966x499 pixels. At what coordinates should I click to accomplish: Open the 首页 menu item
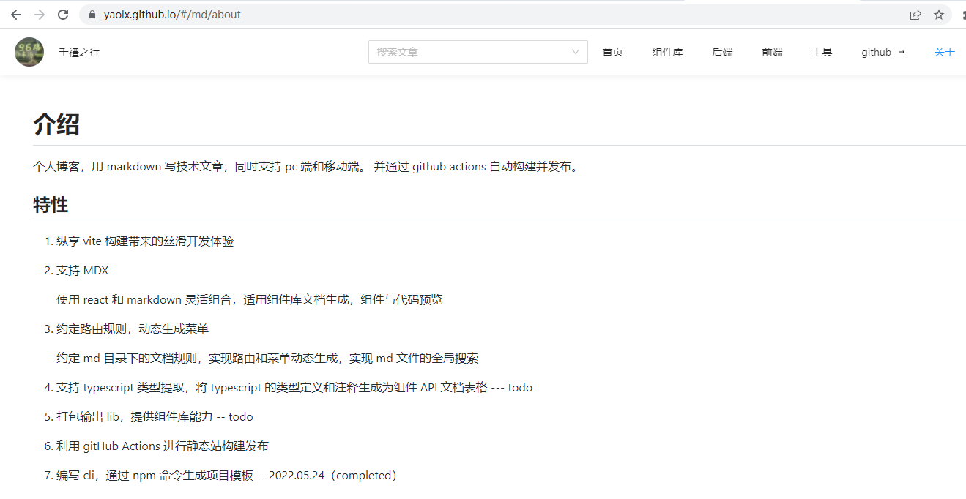point(613,52)
